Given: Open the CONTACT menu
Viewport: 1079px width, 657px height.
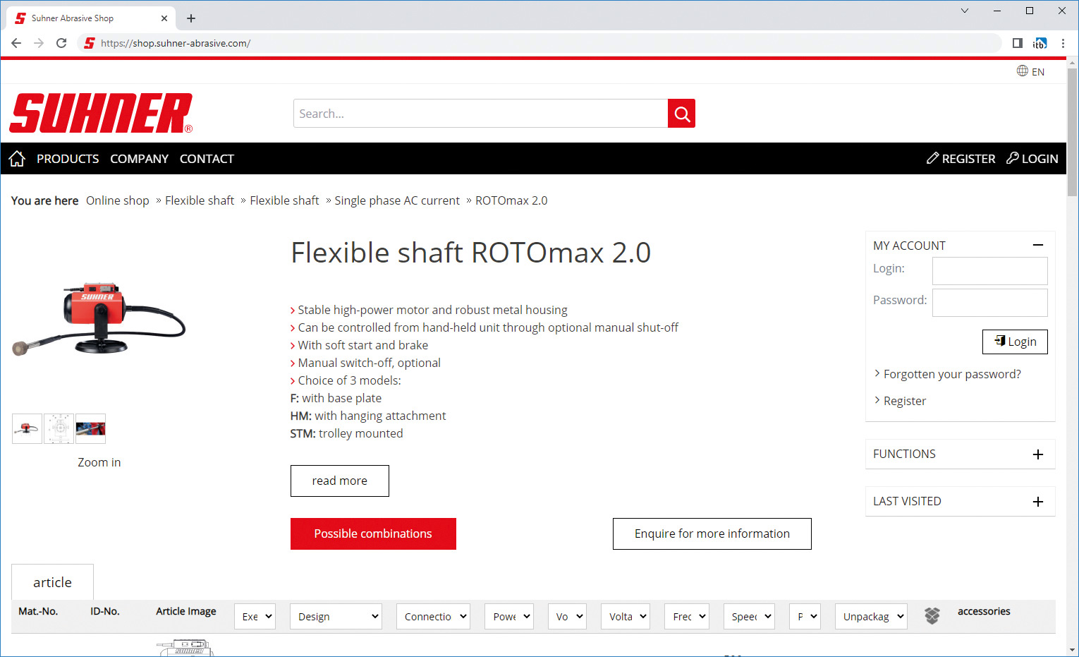Looking at the screenshot, I should pyautogui.click(x=207, y=159).
